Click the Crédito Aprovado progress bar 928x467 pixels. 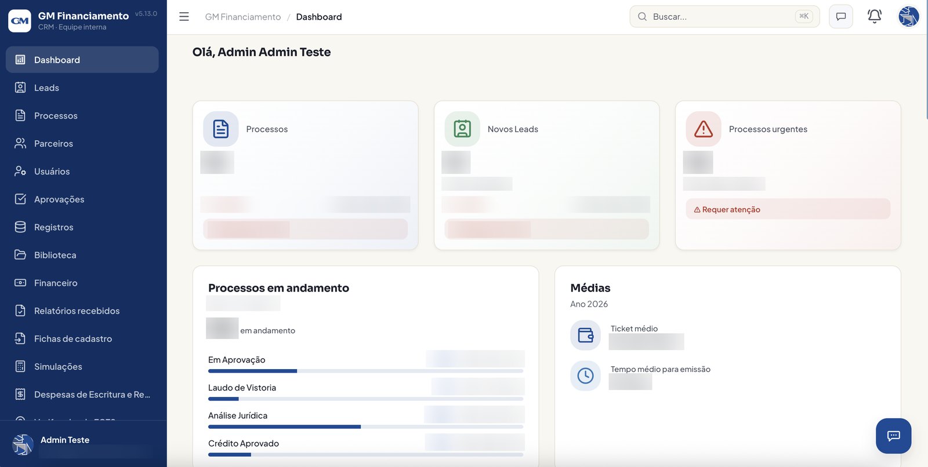[366, 454]
